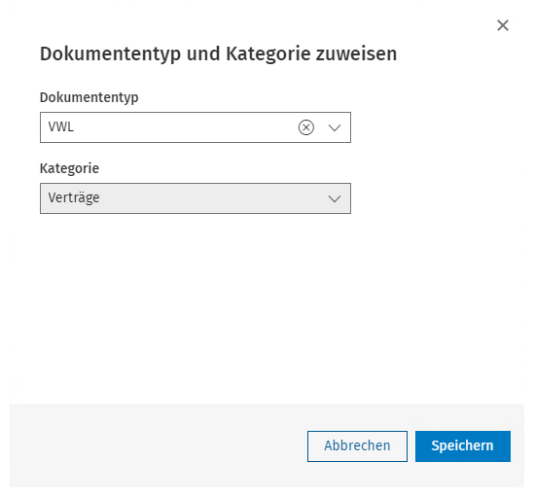Select the Kategorie combo box showing Verträge
The width and height of the screenshot is (535, 497).
196,198
